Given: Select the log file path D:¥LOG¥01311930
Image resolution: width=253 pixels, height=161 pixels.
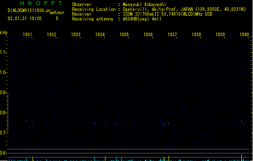Looking at the screenshot, I should click(29, 10).
